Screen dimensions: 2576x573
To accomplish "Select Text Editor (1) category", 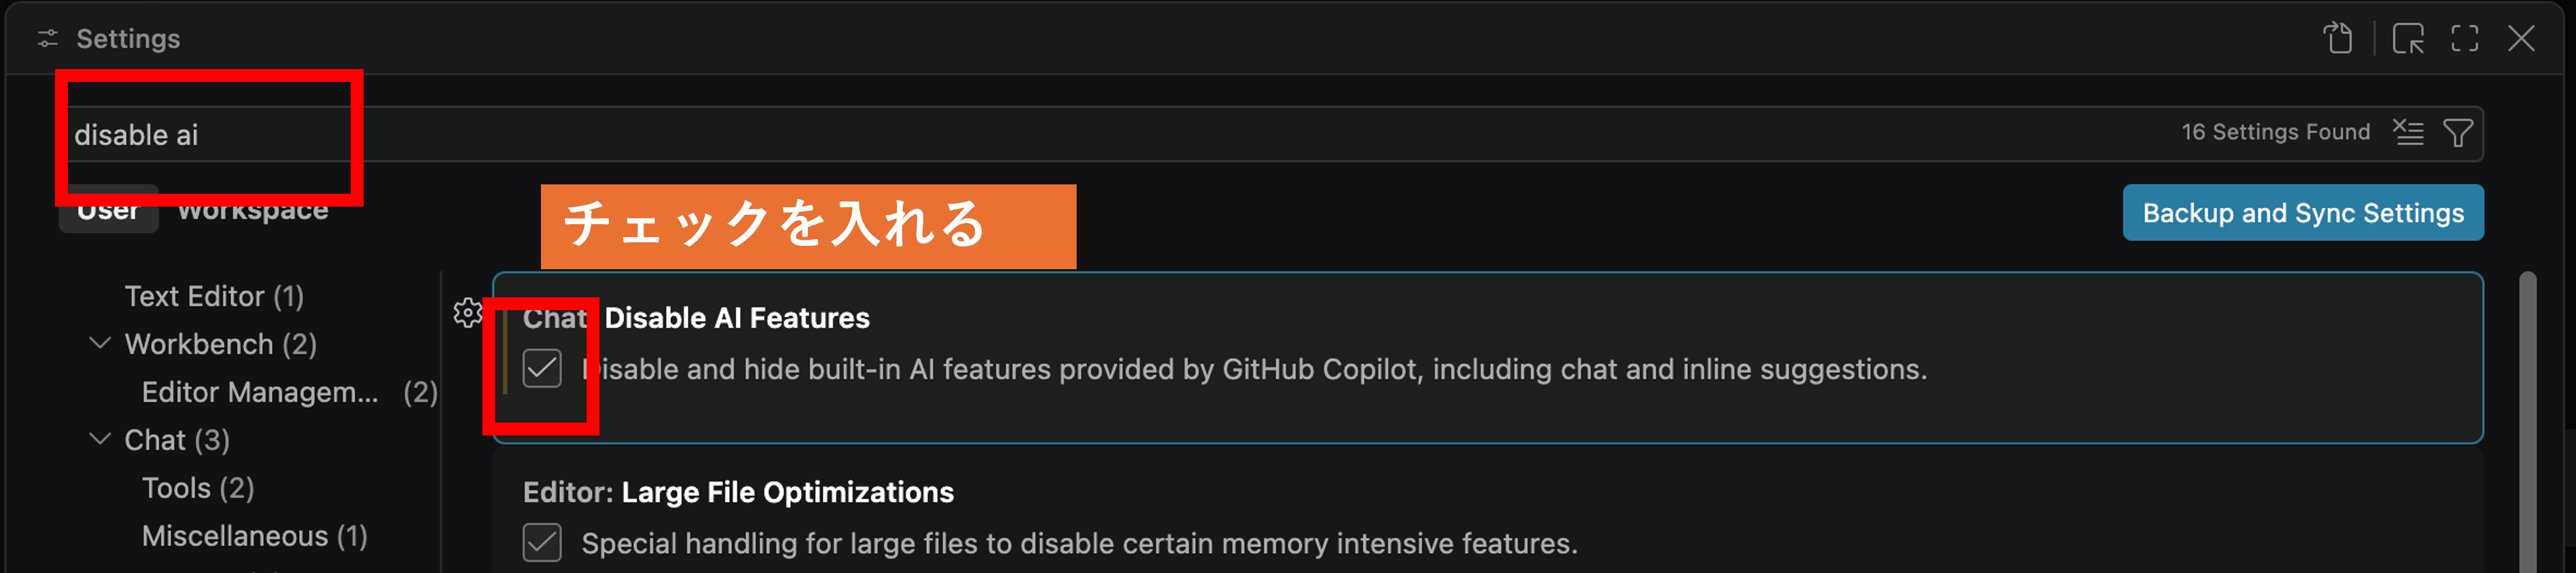I will click(214, 296).
